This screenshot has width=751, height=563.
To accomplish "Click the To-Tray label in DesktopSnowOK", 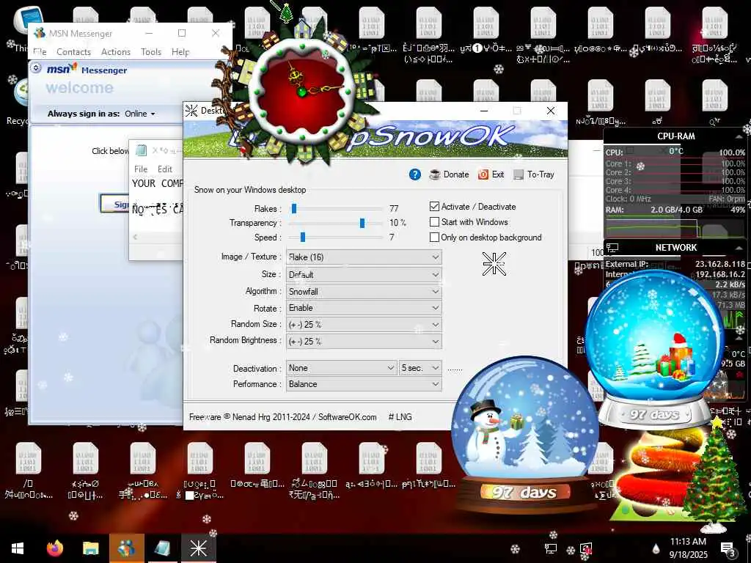I will pyautogui.click(x=541, y=174).
